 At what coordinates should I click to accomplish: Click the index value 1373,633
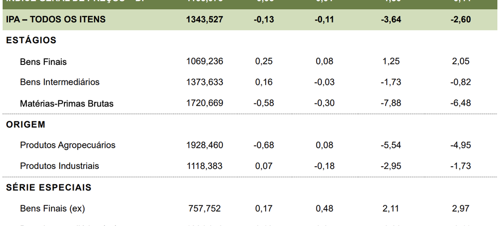204,82
